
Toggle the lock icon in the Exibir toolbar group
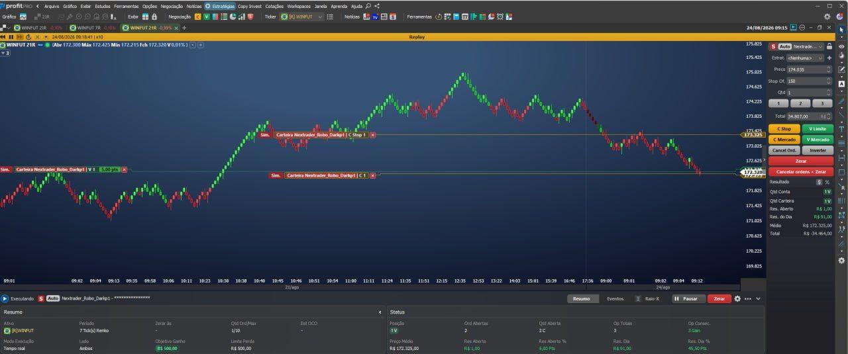pos(154,17)
